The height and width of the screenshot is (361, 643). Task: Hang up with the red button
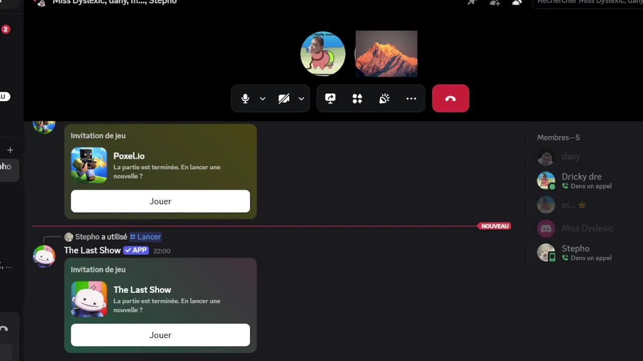point(451,98)
